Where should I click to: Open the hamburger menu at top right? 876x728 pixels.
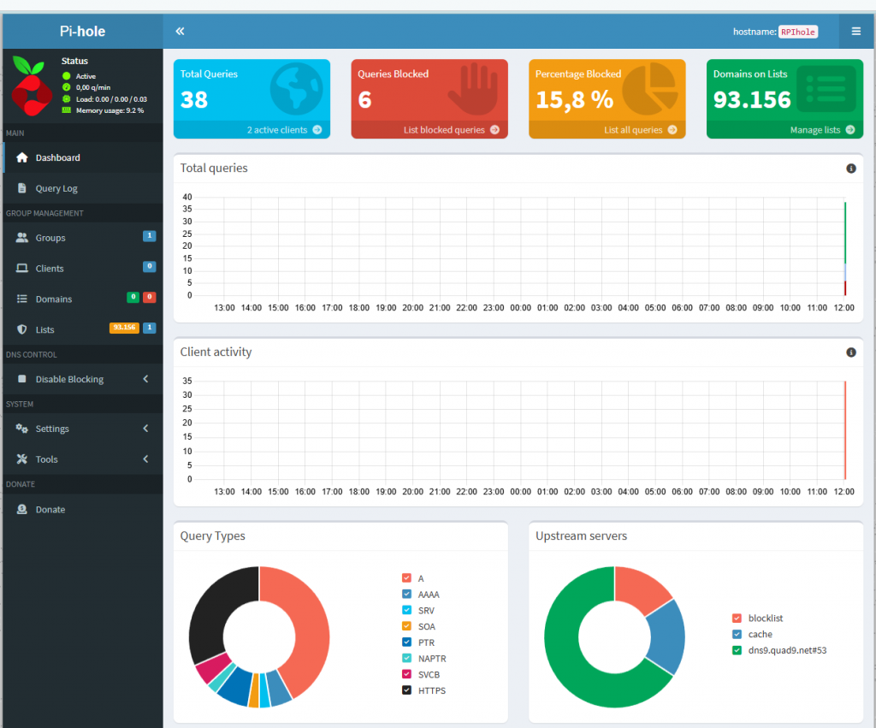[x=855, y=32]
